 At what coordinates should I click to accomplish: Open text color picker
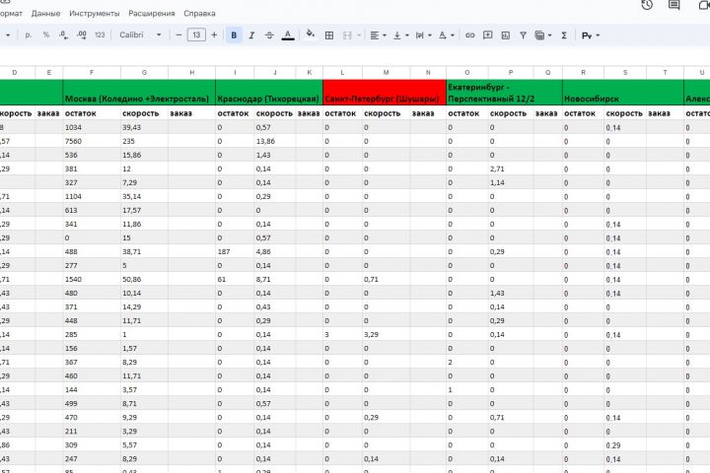point(288,34)
